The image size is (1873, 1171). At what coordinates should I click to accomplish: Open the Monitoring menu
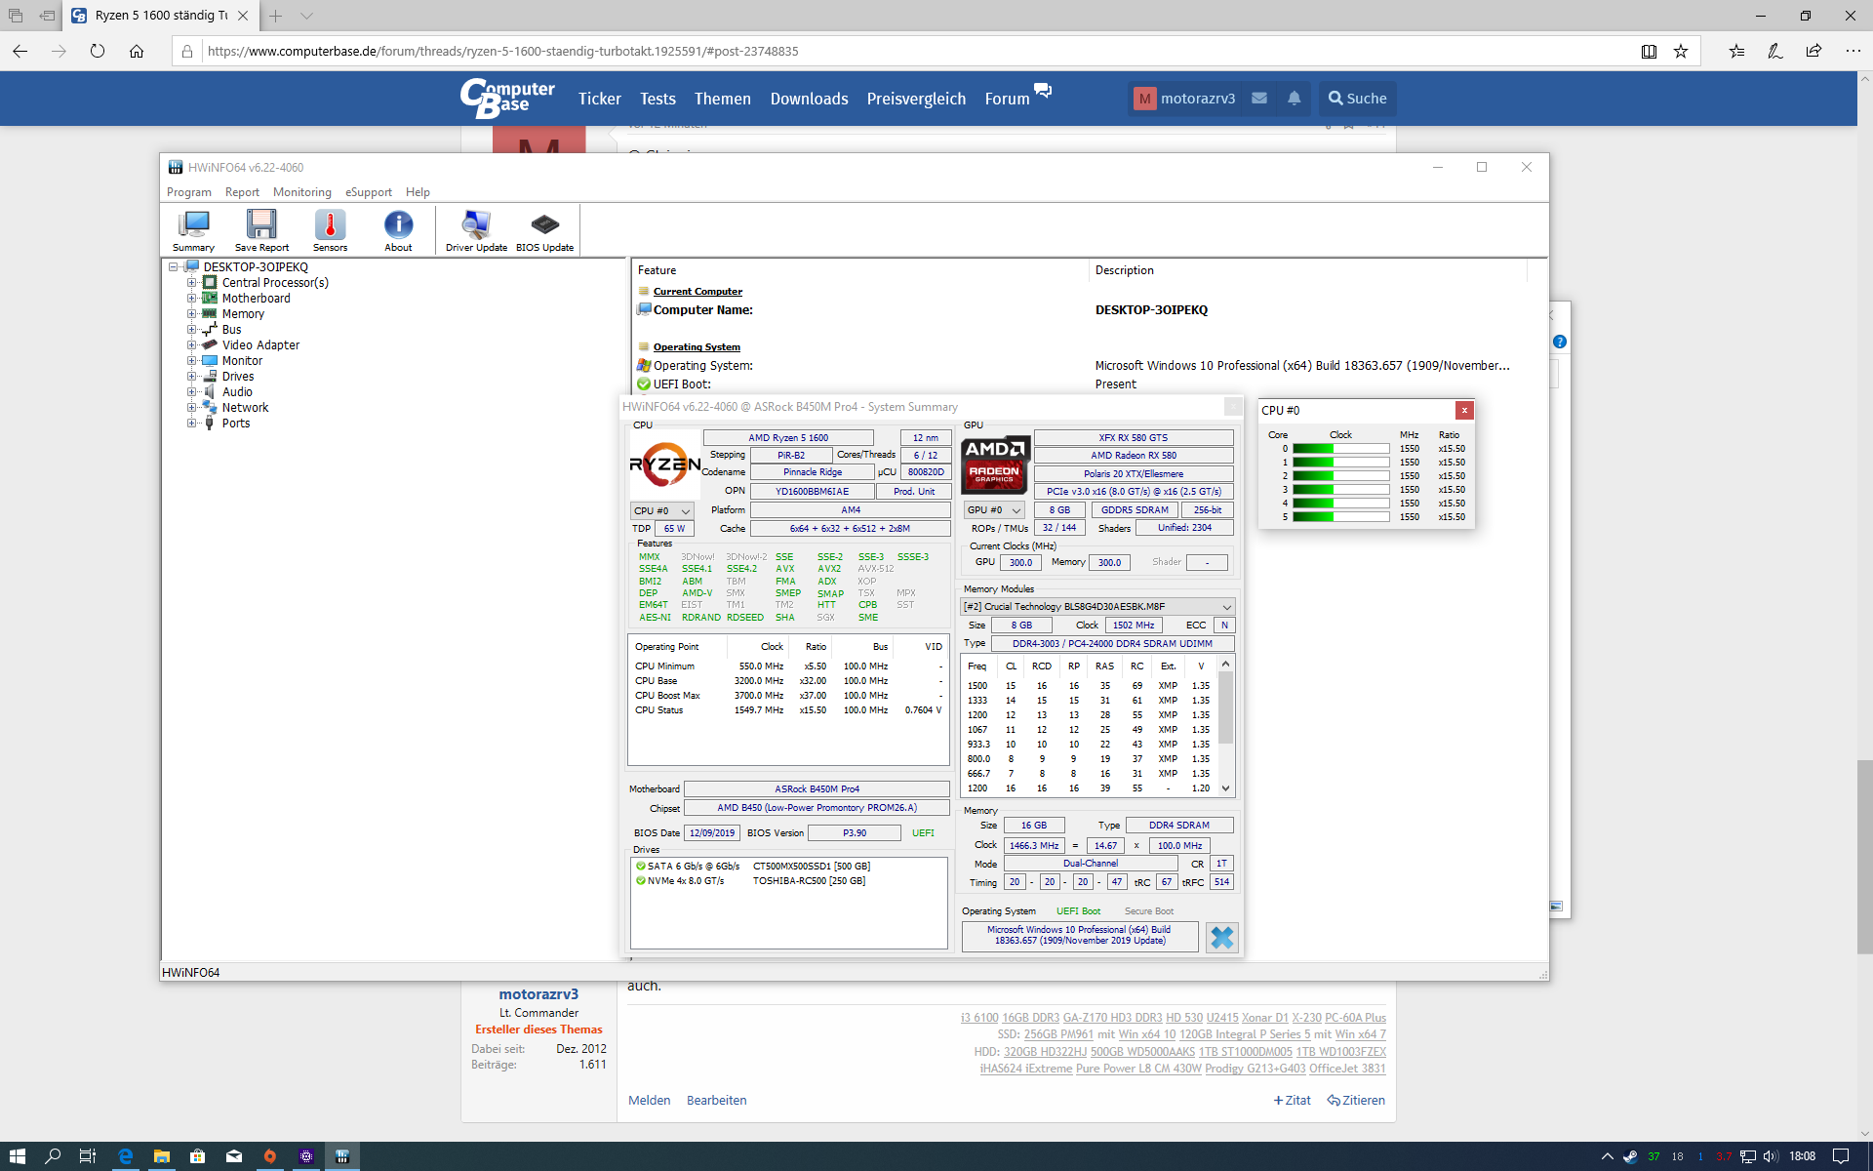(x=301, y=192)
